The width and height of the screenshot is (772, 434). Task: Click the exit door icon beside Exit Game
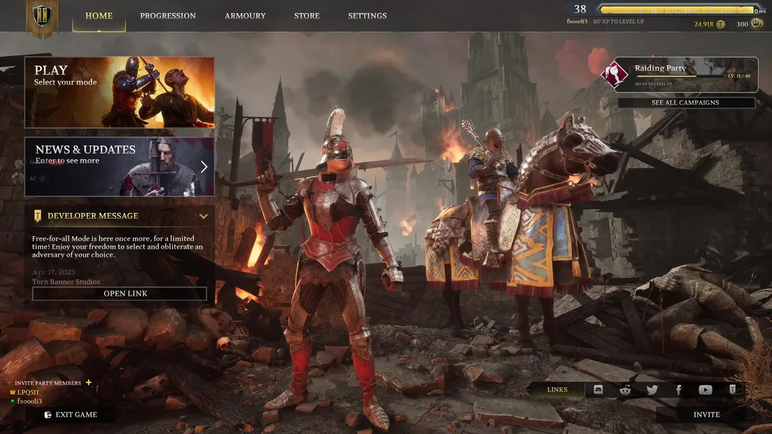[48, 415]
